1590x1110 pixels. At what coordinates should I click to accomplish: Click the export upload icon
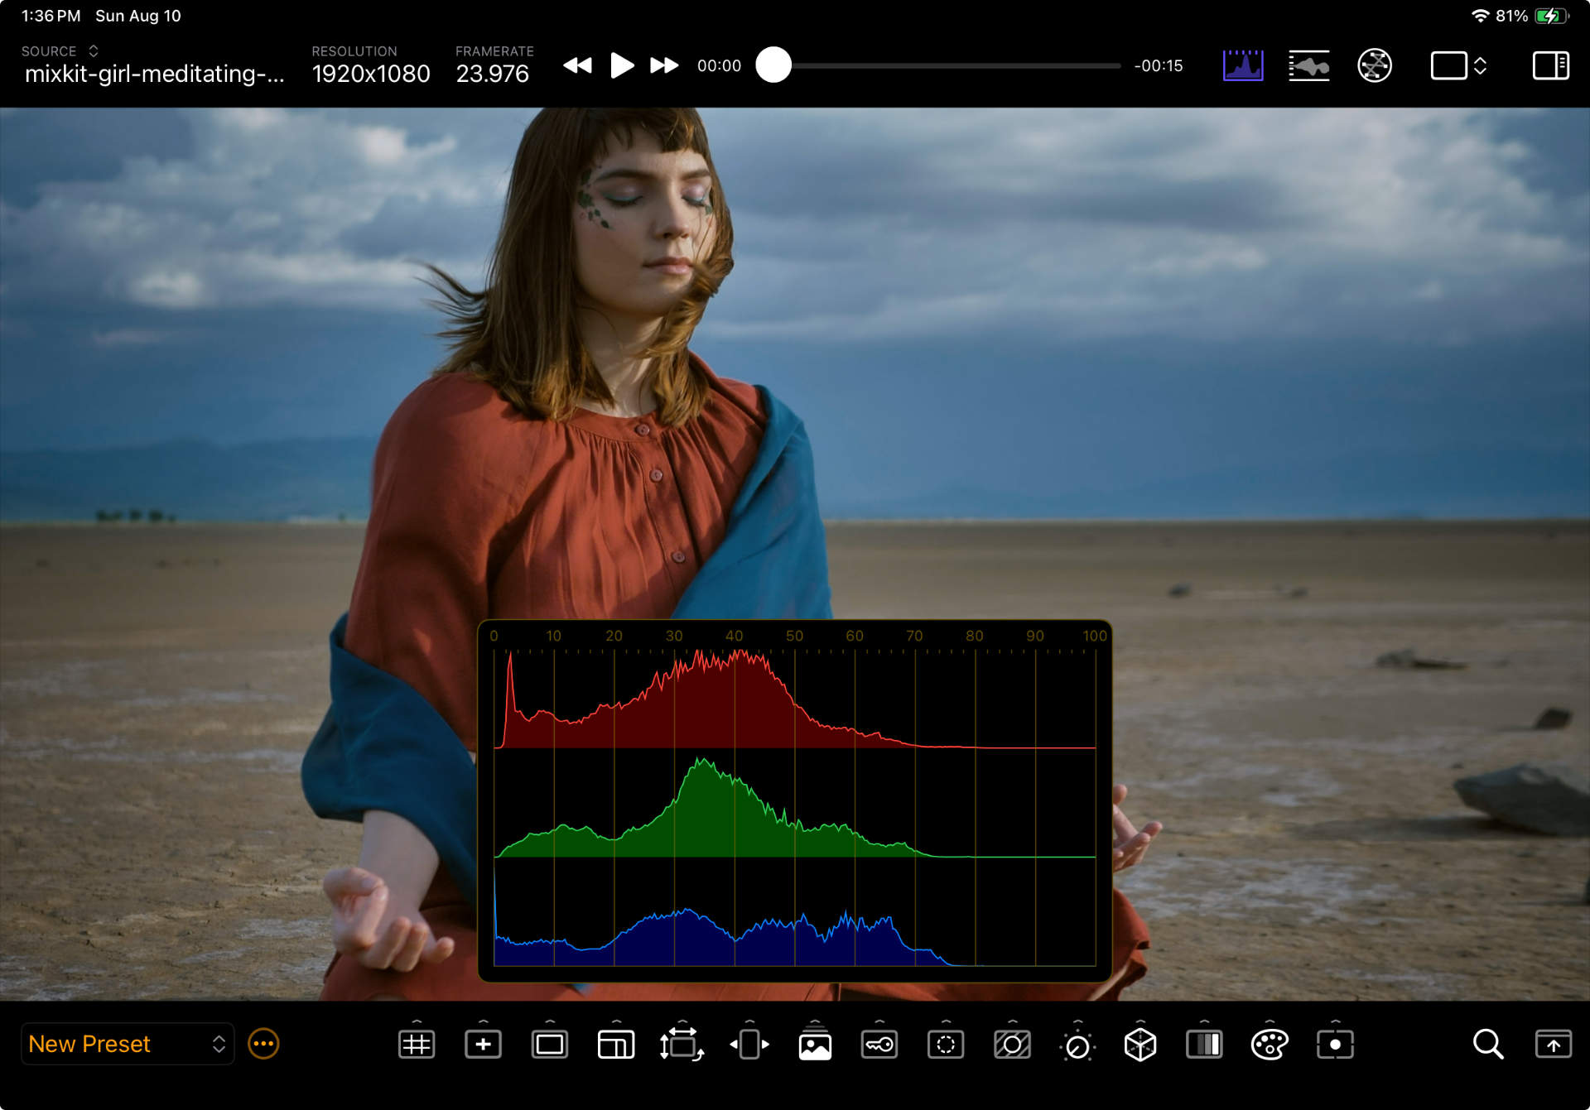(x=1553, y=1045)
